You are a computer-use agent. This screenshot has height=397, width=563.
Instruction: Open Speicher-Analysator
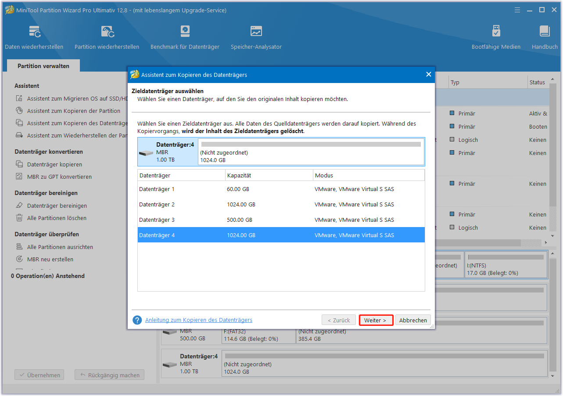[x=256, y=37]
